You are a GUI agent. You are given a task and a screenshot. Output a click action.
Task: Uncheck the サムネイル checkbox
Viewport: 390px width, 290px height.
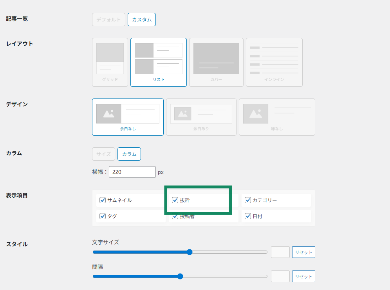tap(103, 200)
